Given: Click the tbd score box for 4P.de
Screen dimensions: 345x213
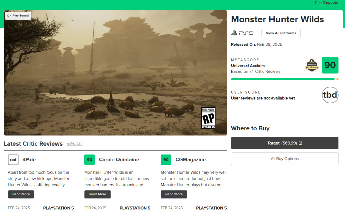Looking at the screenshot, I should pyautogui.click(x=13, y=160).
